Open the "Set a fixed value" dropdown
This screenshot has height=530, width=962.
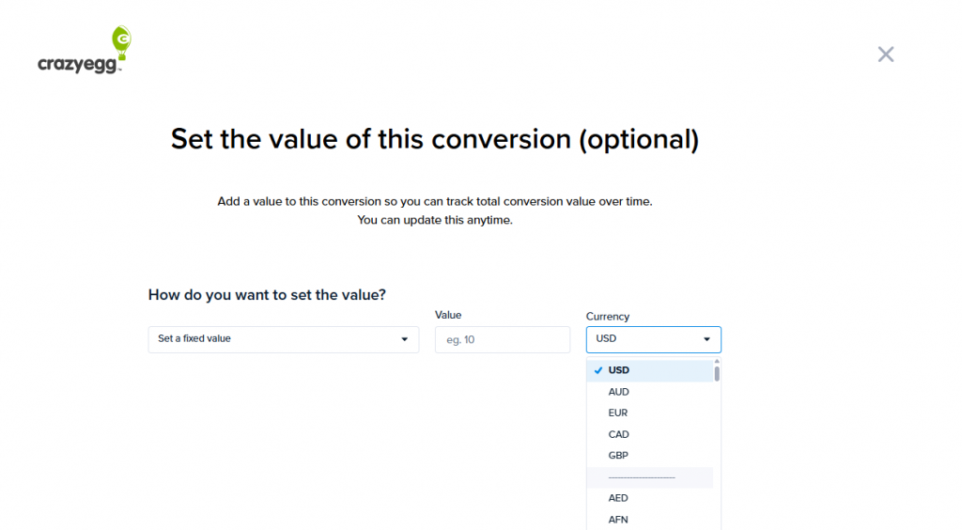283,339
